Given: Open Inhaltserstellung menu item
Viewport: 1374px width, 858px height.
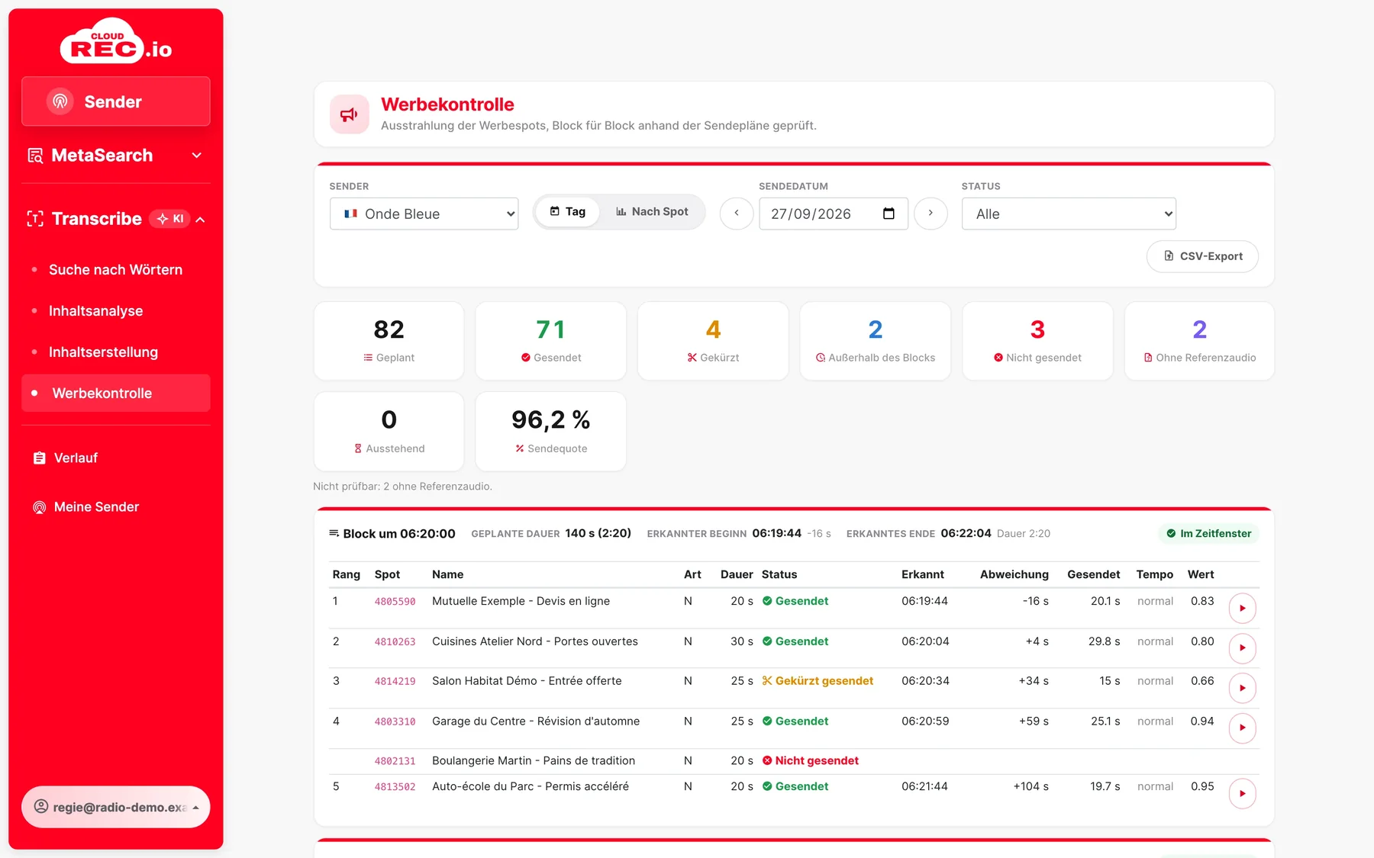Looking at the screenshot, I should point(103,352).
